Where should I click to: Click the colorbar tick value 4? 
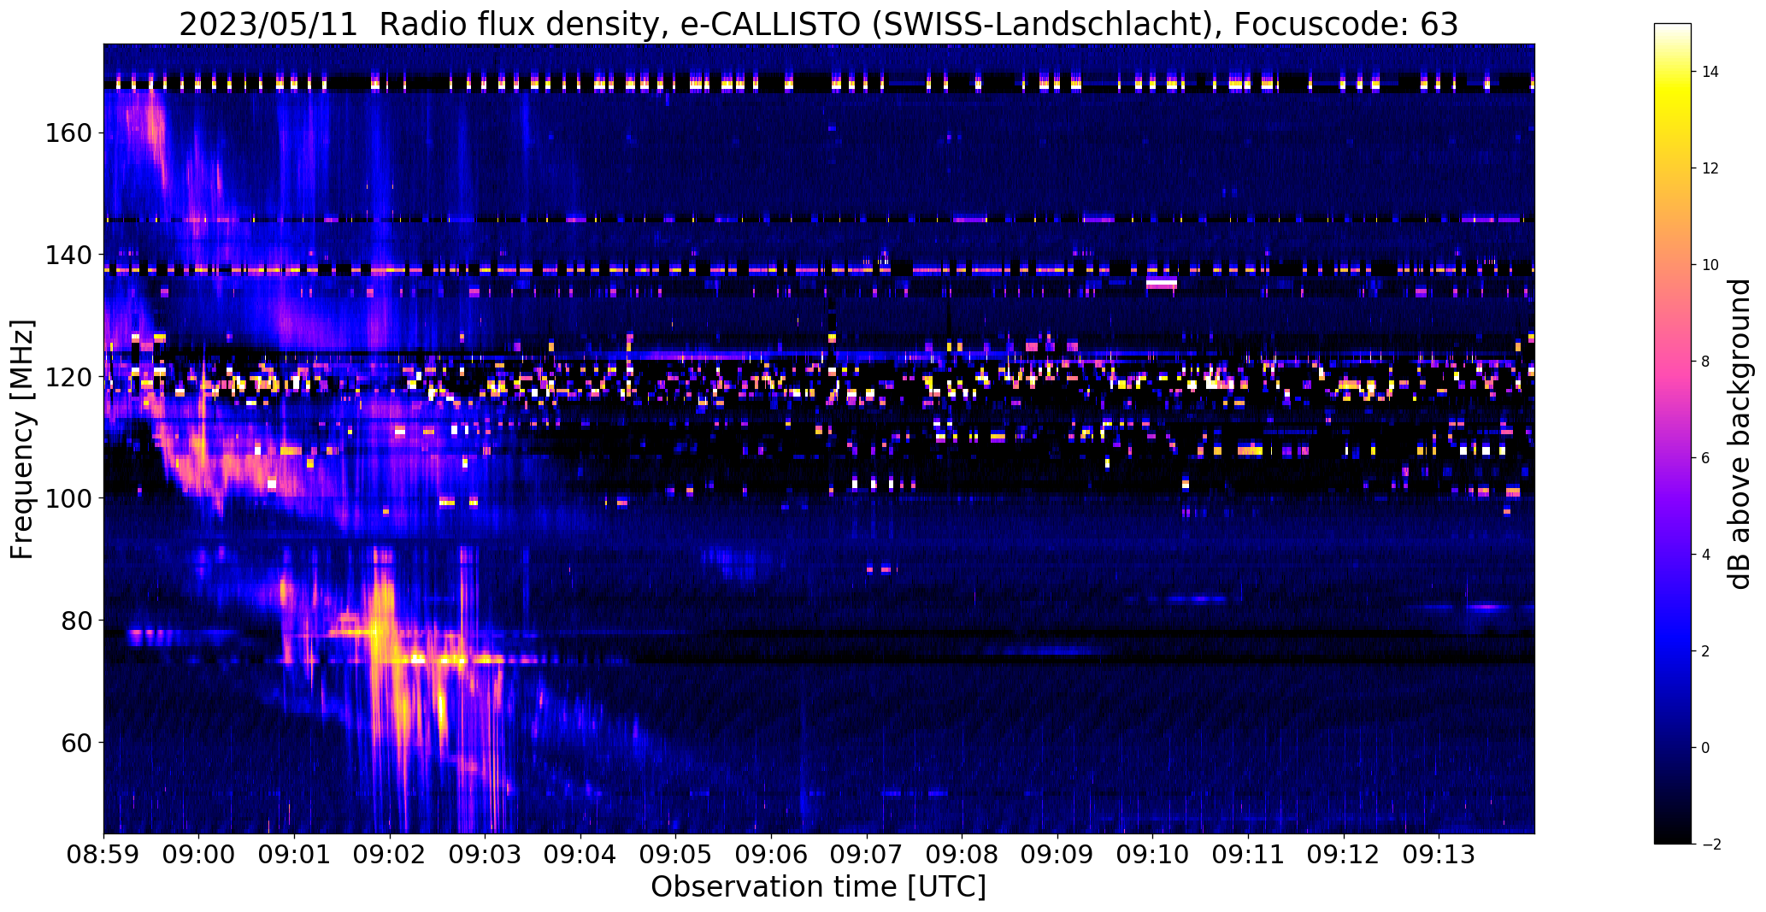pyautogui.click(x=1706, y=555)
